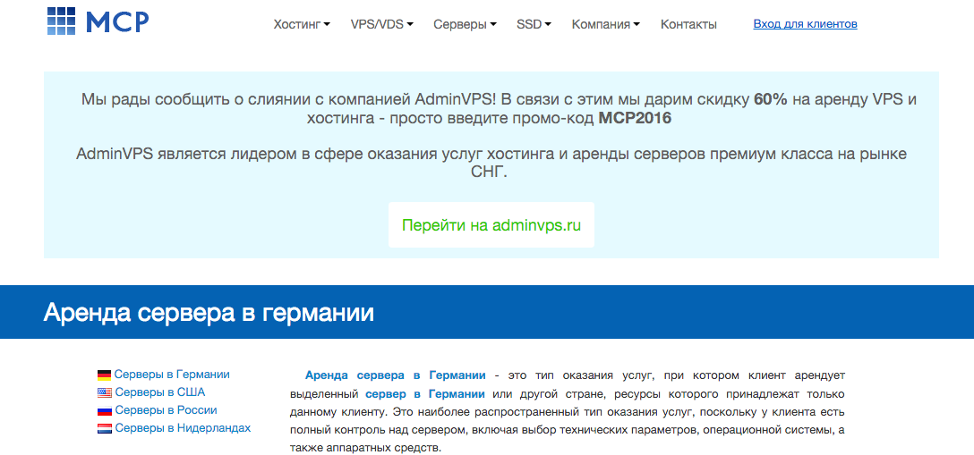Go to the Контакты page

pos(688,25)
